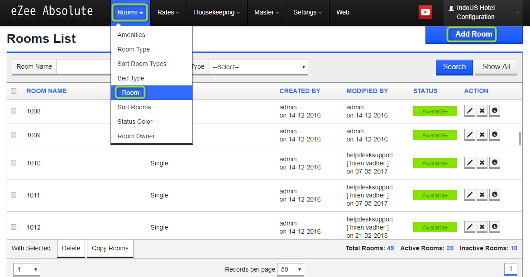This screenshot has height=277, width=530.
Task: Expand the Master menu
Action: pos(267,13)
